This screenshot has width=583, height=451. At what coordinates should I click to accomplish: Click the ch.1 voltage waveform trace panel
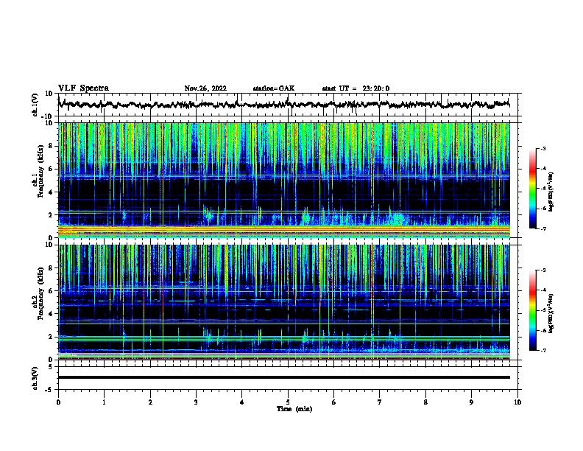[x=289, y=105]
